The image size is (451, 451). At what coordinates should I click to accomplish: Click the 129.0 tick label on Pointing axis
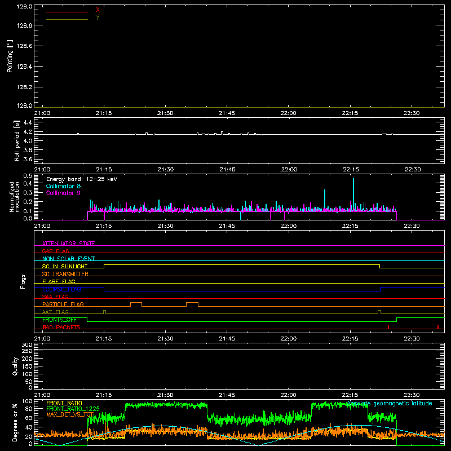point(24,7)
